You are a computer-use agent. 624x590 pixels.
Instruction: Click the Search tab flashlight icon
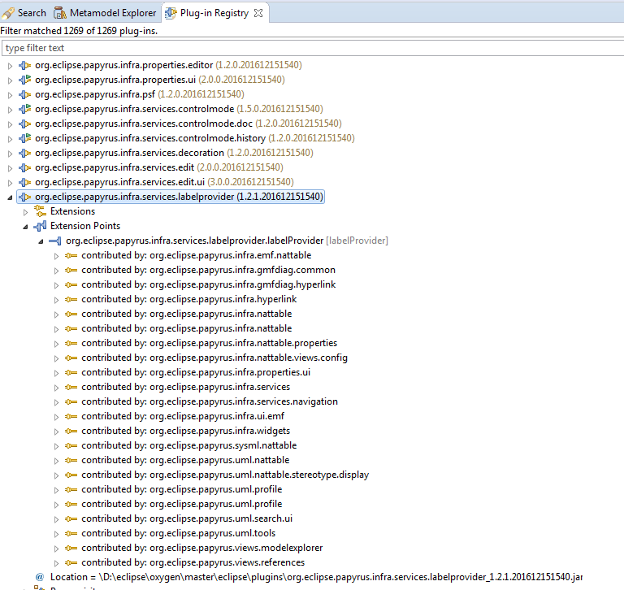tap(8, 13)
